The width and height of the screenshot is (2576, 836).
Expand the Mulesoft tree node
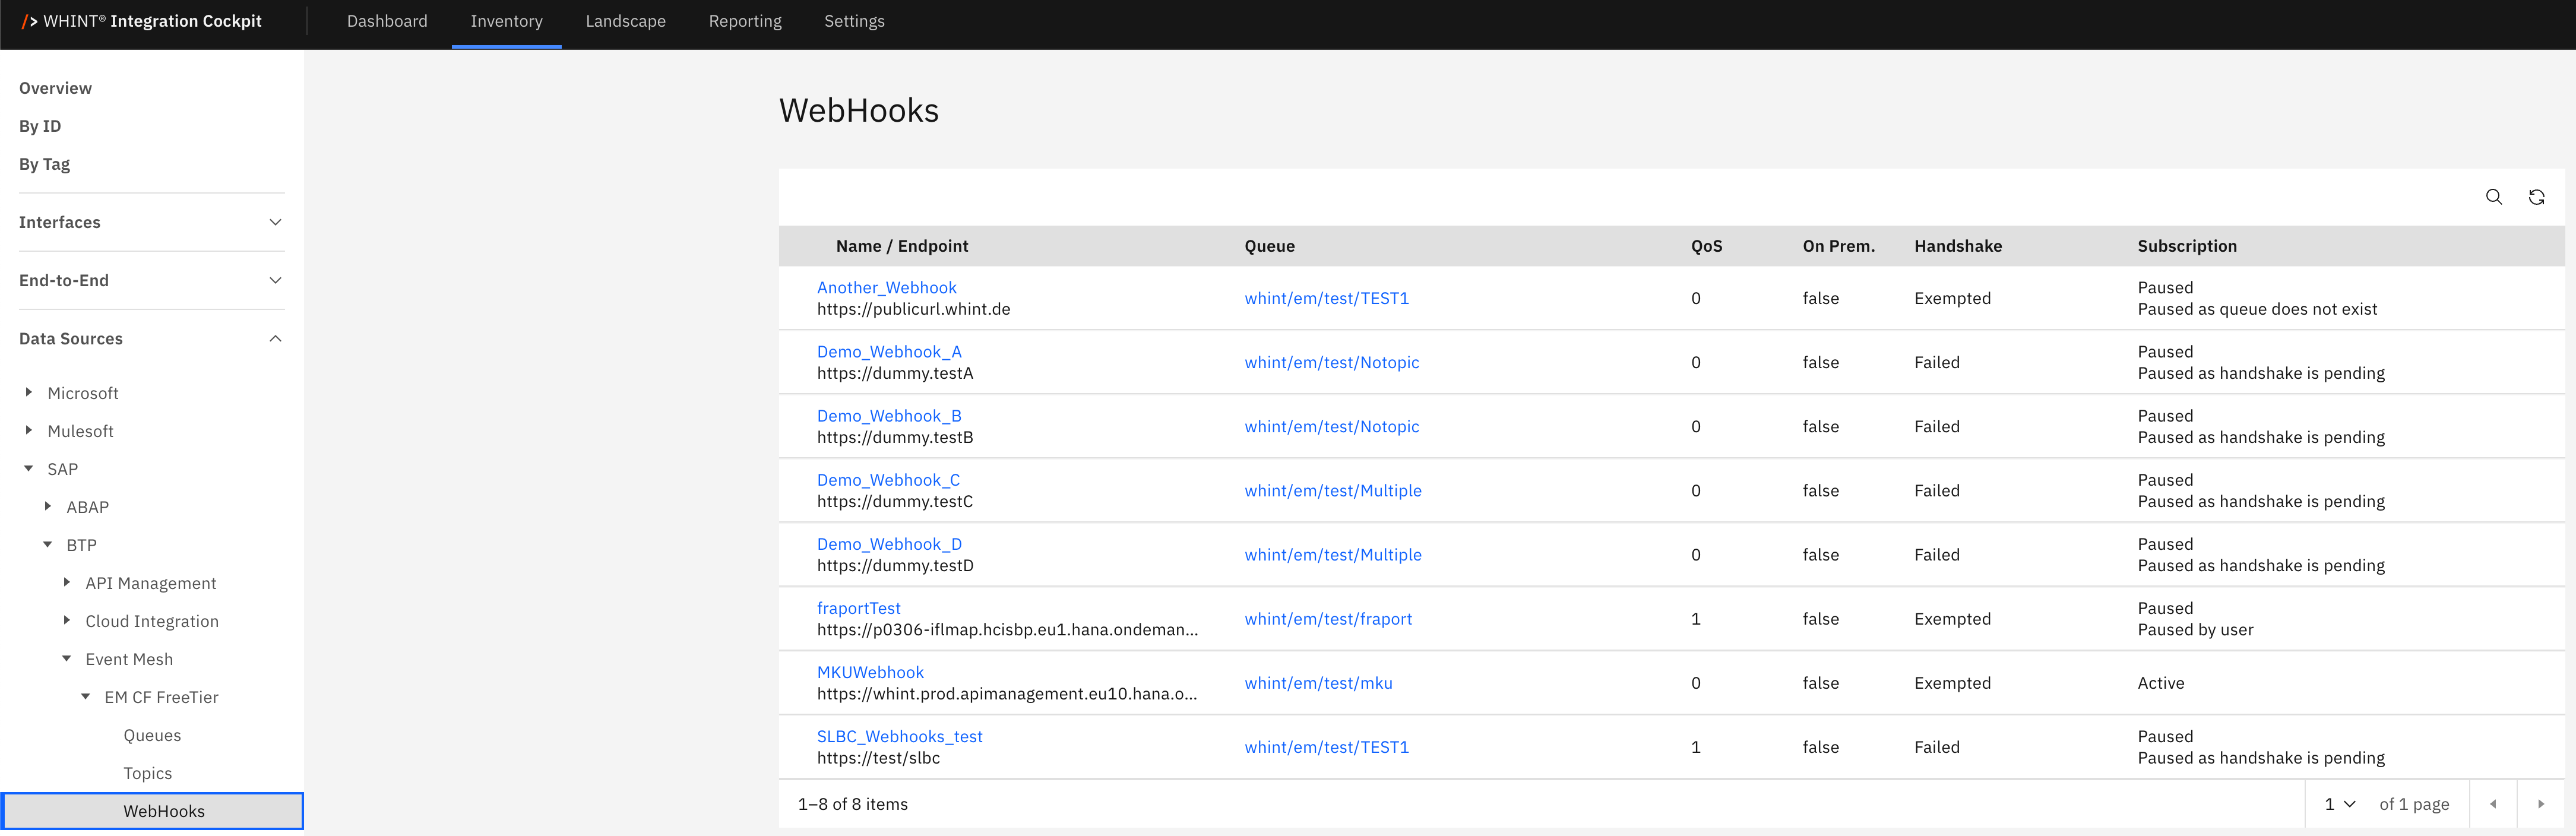point(29,430)
